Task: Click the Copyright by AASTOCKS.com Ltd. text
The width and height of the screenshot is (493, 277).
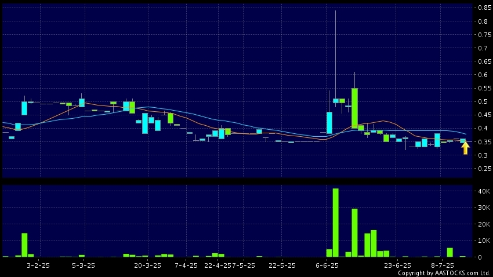Action: 444,273
